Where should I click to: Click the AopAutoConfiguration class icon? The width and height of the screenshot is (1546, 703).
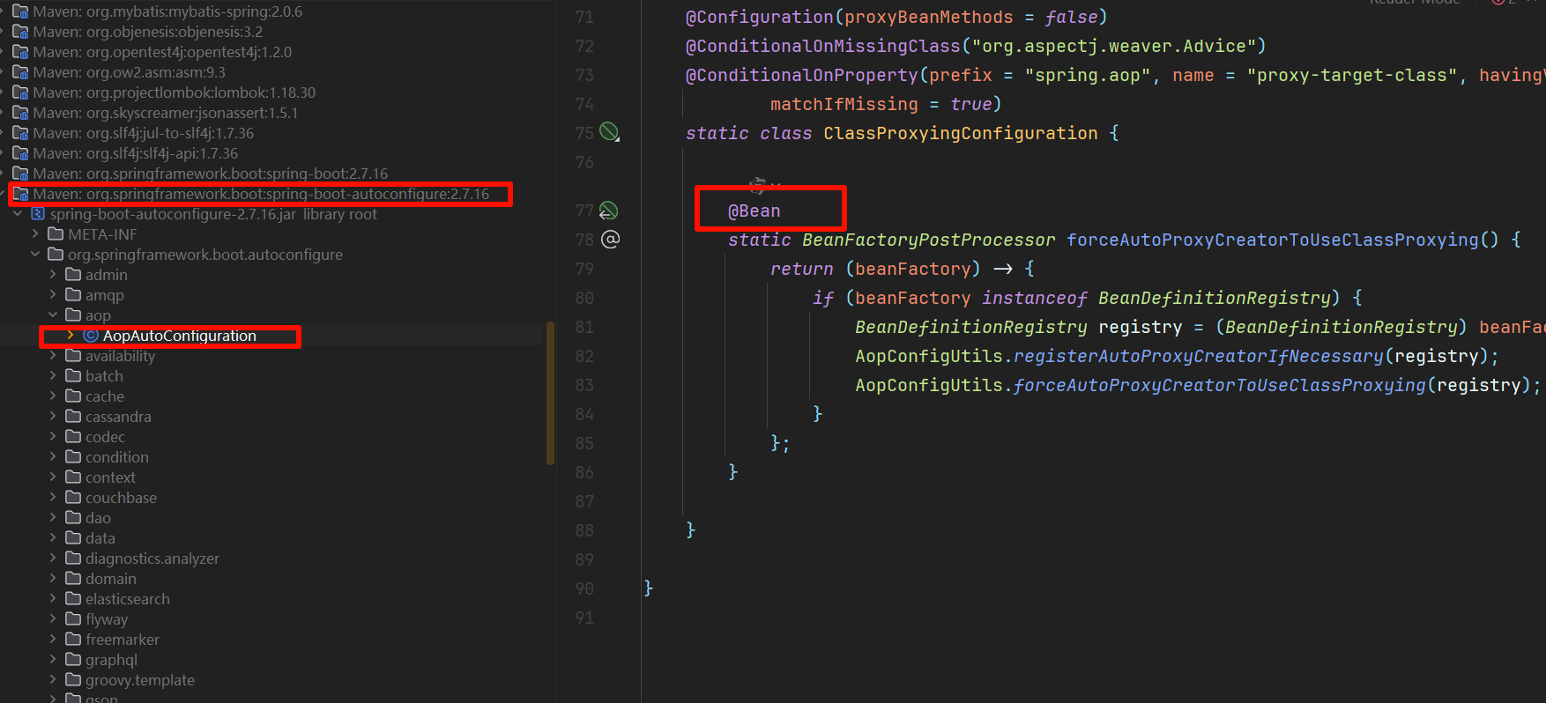click(90, 336)
